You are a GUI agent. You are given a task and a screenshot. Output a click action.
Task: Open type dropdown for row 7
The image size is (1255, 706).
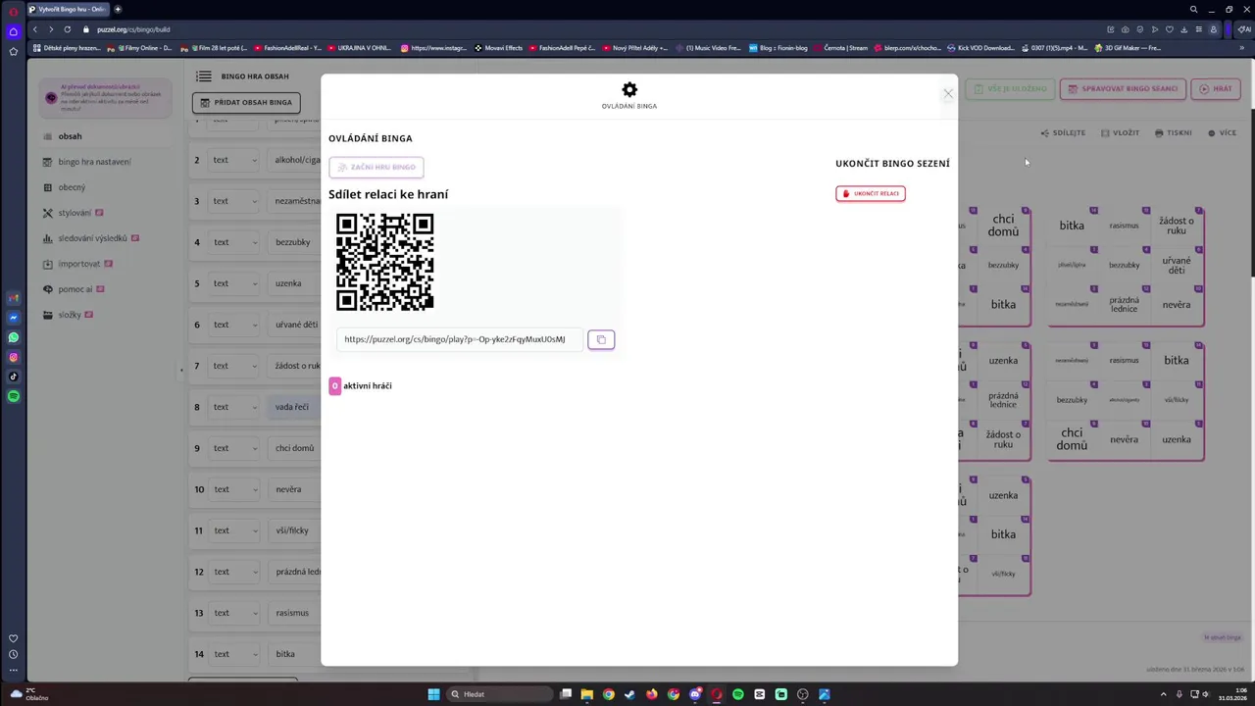click(x=235, y=366)
